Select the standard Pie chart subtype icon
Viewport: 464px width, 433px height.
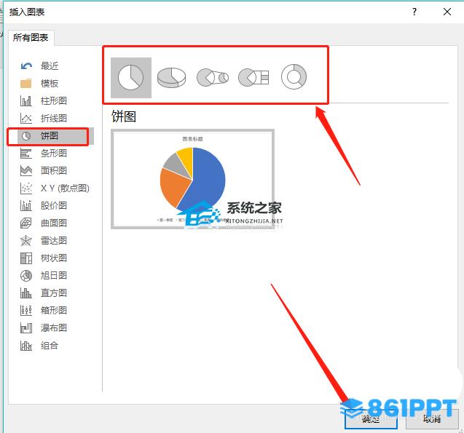pyautogui.click(x=131, y=78)
